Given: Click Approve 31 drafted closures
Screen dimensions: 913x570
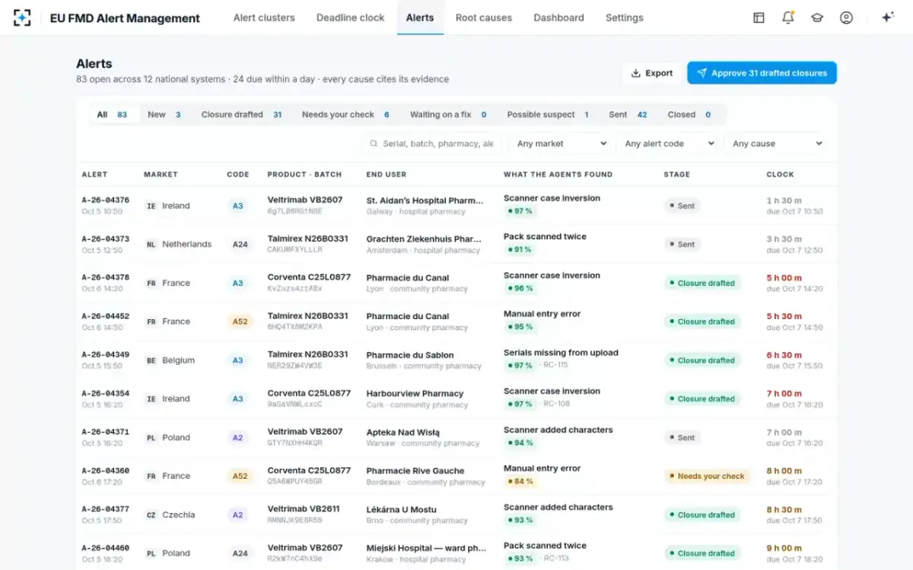Looking at the screenshot, I should click(762, 73).
